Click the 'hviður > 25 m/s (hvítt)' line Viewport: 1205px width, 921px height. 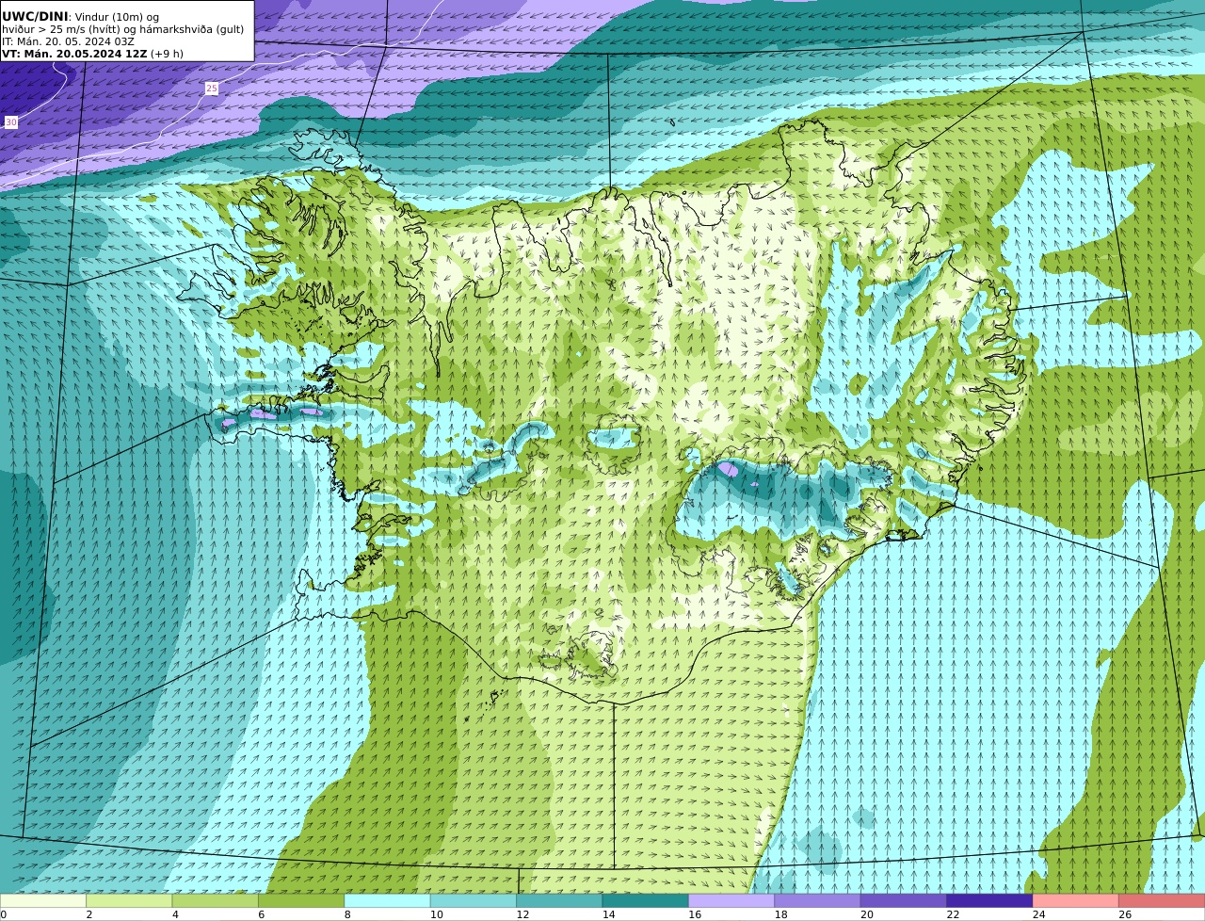click(60, 30)
